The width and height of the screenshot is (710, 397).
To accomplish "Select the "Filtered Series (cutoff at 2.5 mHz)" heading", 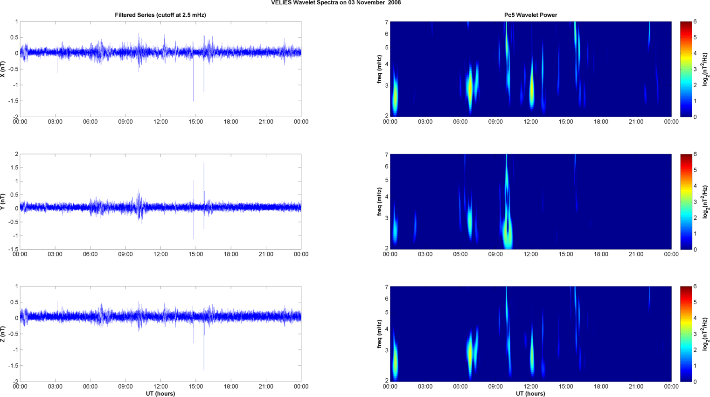I will (160, 15).
